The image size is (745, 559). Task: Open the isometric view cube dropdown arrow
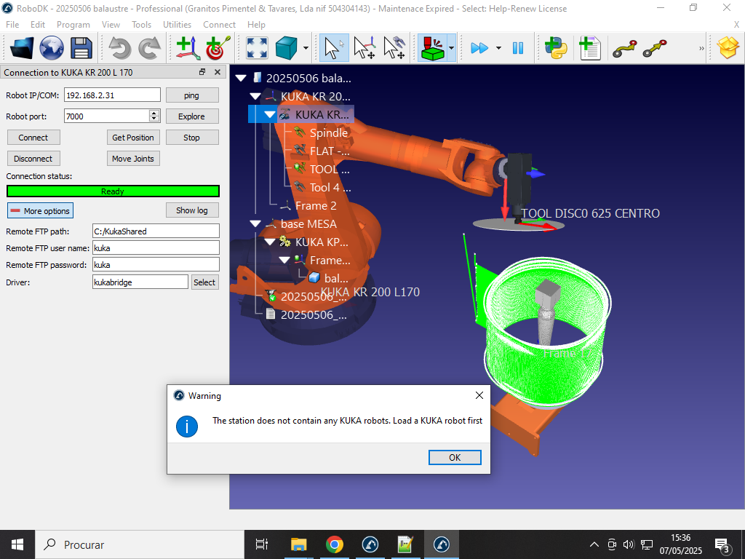pos(306,49)
